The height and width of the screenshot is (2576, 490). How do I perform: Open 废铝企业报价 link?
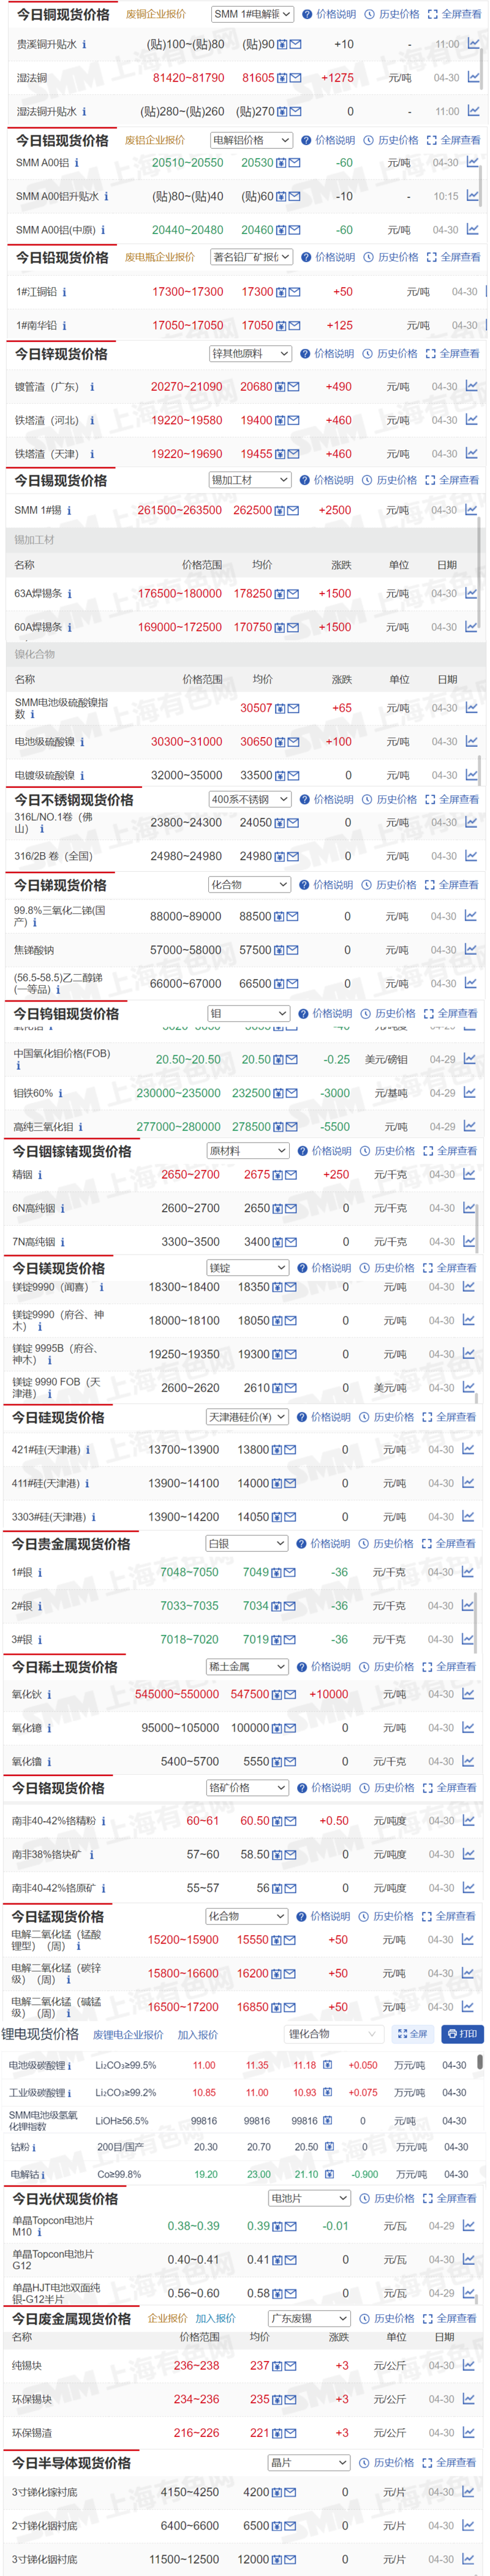pyautogui.click(x=154, y=140)
